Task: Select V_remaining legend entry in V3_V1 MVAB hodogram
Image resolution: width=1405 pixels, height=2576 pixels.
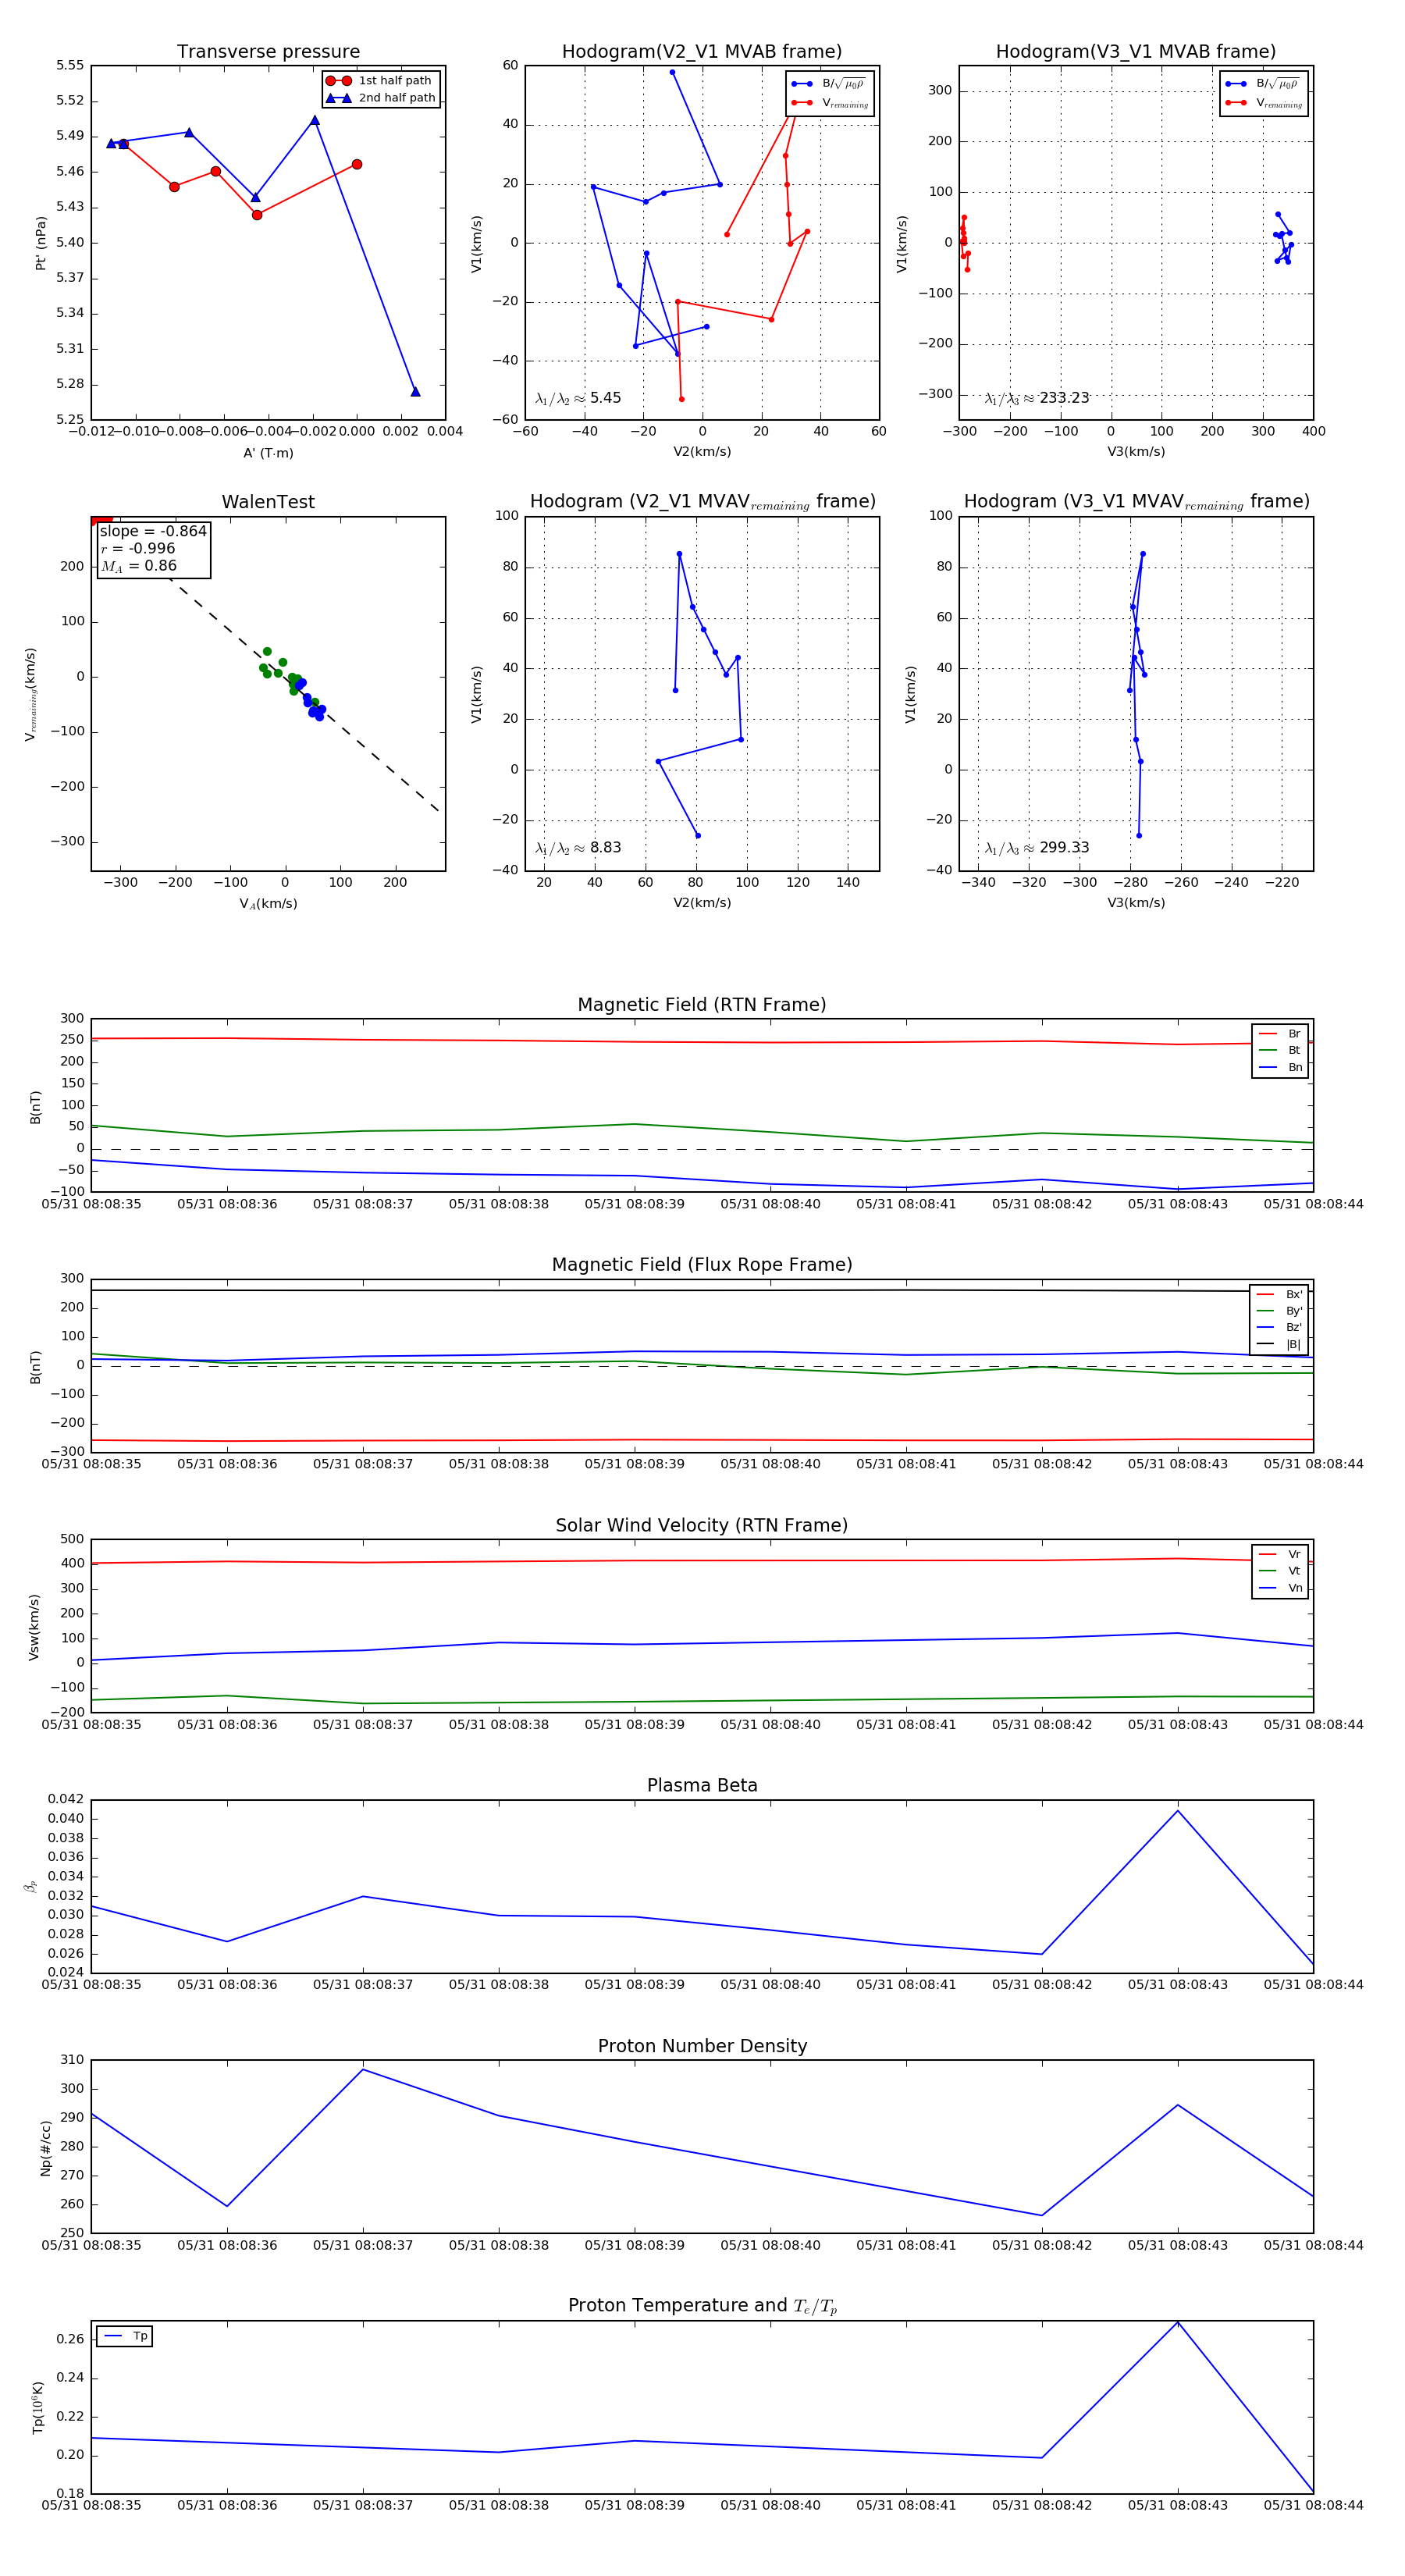Action: pos(1263,103)
